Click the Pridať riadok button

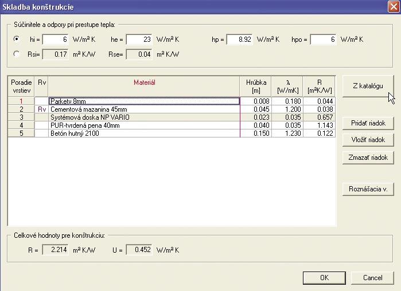coord(368,123)
